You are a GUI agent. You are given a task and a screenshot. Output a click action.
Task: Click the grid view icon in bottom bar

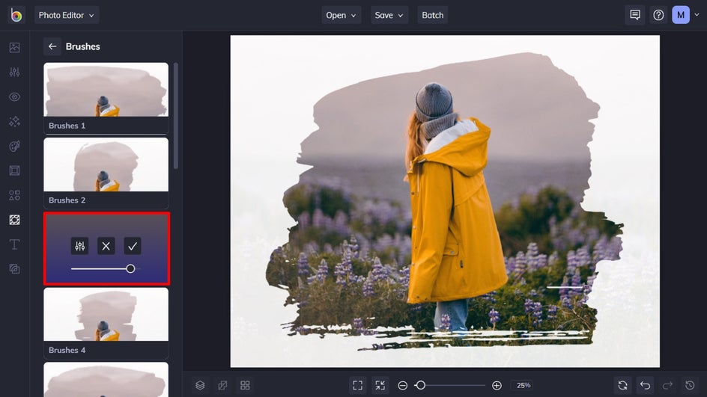[246, 385]
